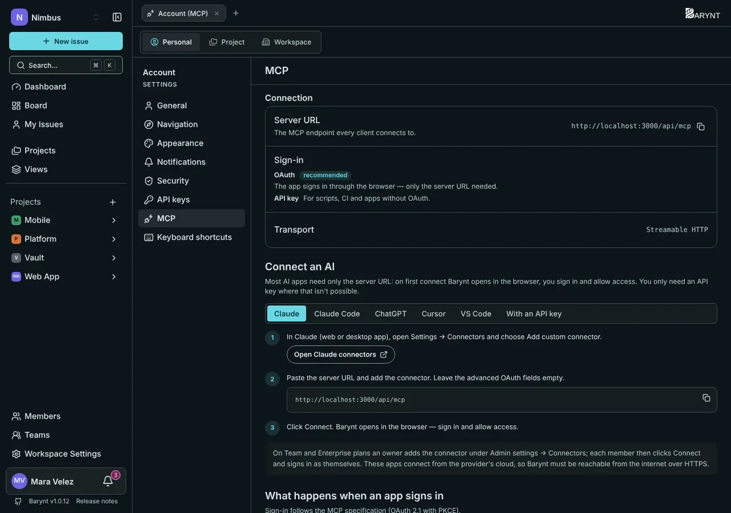Select the VS Code tab
Image resolution: width=731 pixels, height=513 pixels.
coord(476,313)
